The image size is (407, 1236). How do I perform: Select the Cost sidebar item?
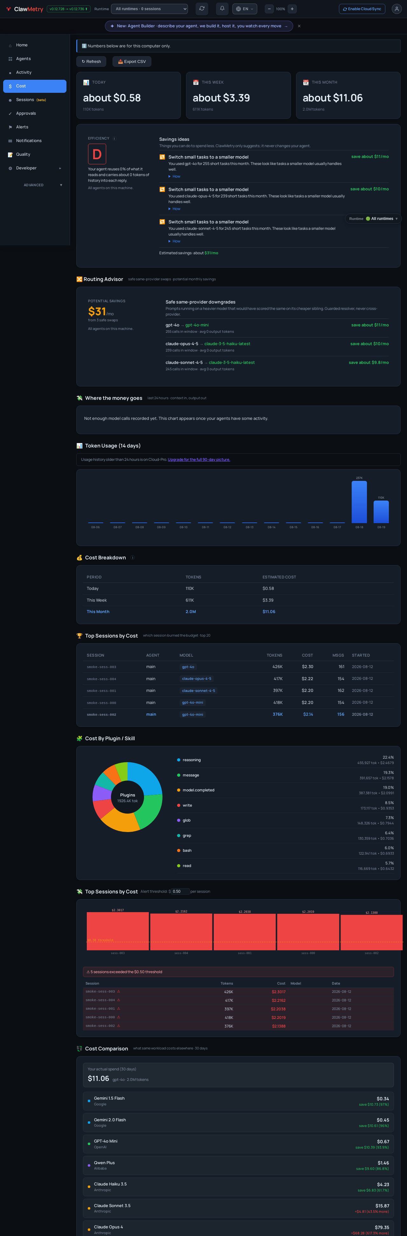click(x=35, y=86)
